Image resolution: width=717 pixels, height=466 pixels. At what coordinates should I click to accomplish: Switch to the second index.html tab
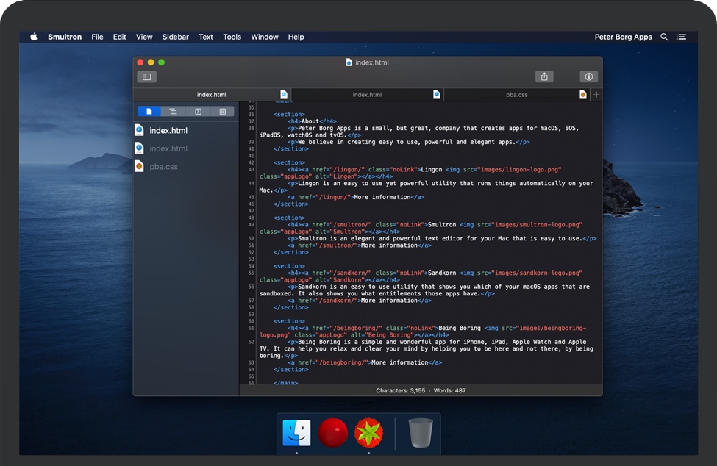367,95
